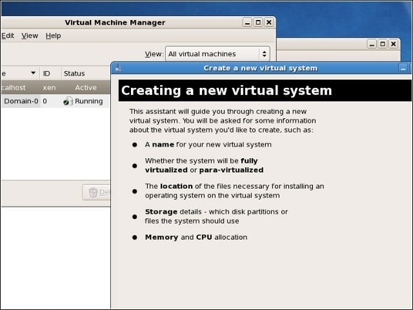Click the Running status icon for Domain-0

68,101
